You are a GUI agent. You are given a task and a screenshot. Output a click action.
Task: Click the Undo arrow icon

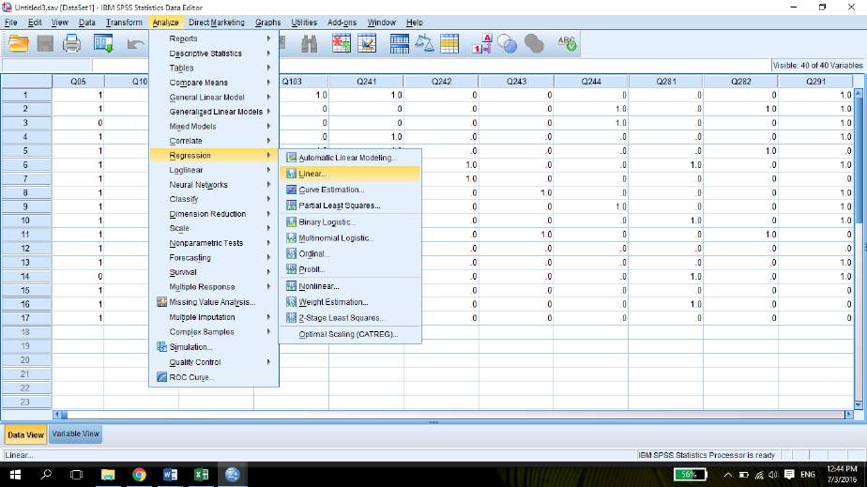pos(135,44)
